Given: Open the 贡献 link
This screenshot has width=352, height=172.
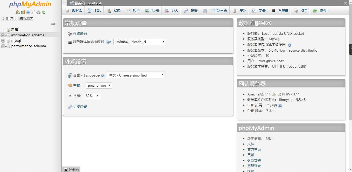Looking at the screenshot, I should (x=251, y=155).
